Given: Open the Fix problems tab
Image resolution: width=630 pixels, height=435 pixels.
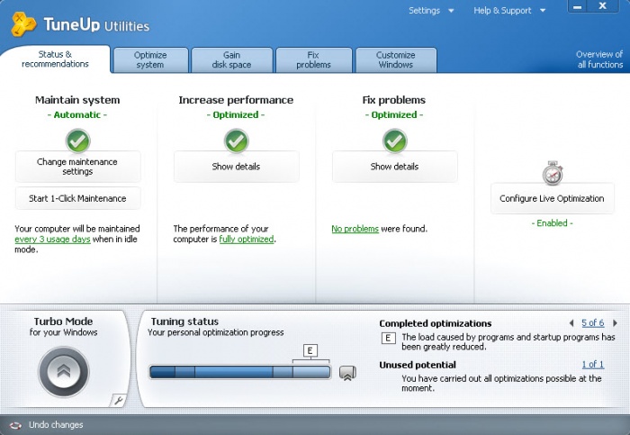Looking at the screenshot, I should pos(314,60).
